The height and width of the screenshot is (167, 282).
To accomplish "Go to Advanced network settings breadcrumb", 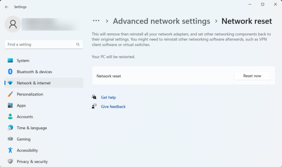I will click(162, 21).
